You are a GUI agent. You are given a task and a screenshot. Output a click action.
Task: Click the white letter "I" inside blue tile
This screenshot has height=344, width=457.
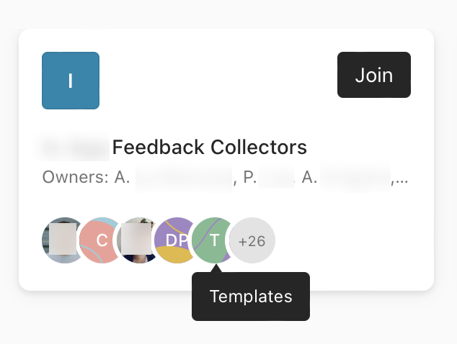70,81
